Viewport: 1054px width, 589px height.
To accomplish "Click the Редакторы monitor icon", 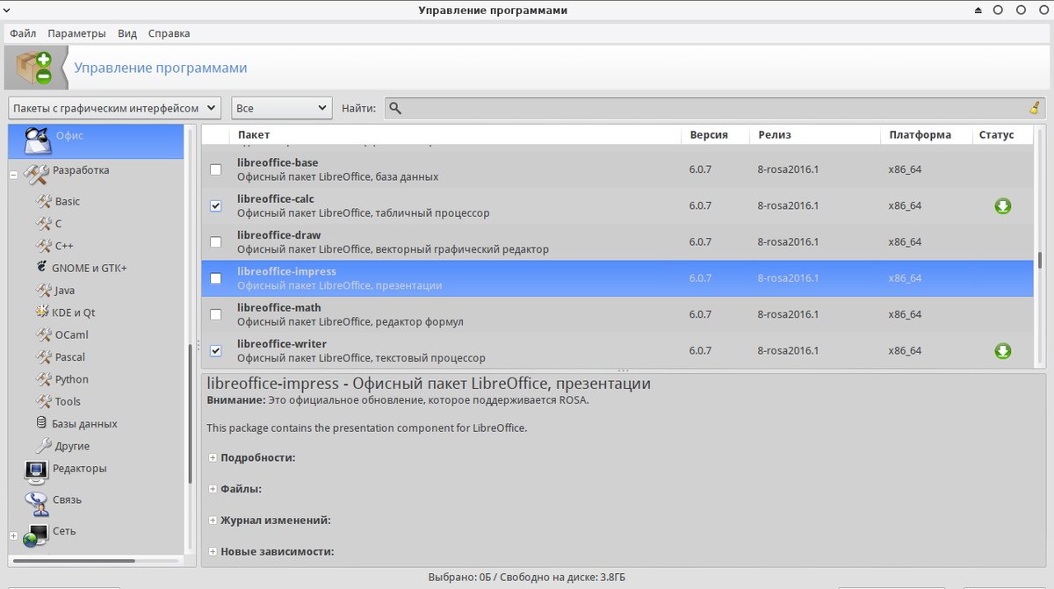I will (x=36, y=472).
